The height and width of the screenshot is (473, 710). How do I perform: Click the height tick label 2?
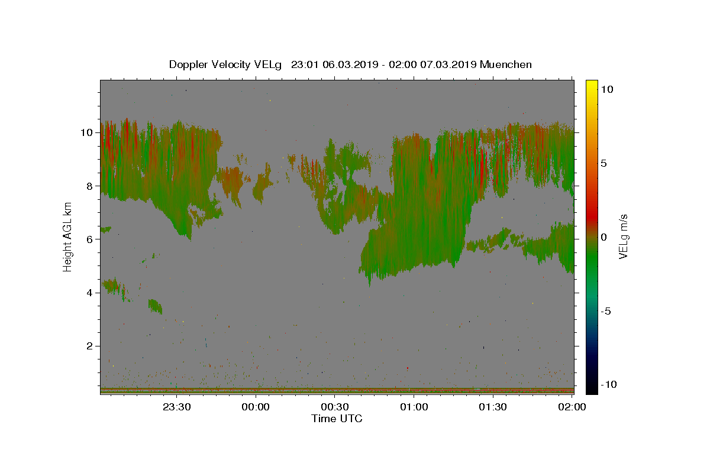[91, 346]
